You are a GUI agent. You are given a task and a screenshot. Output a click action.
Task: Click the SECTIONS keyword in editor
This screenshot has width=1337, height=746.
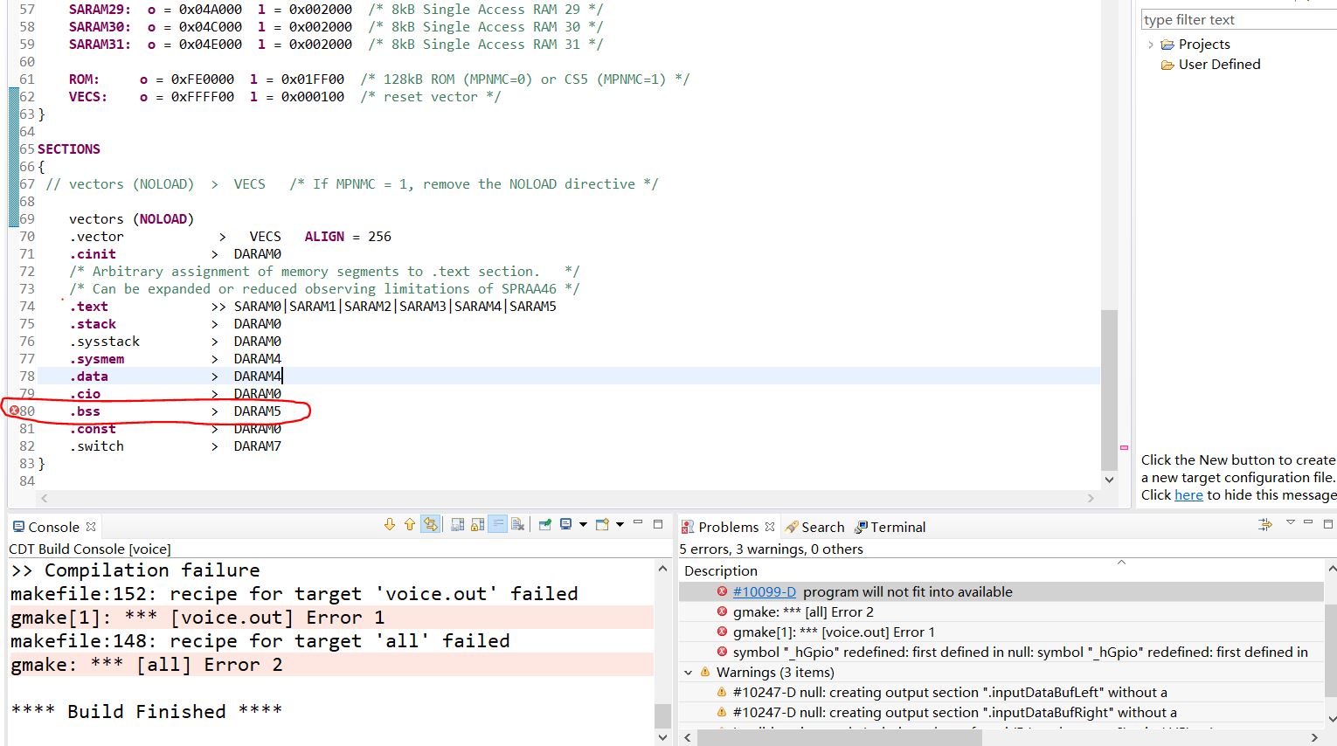69,149
